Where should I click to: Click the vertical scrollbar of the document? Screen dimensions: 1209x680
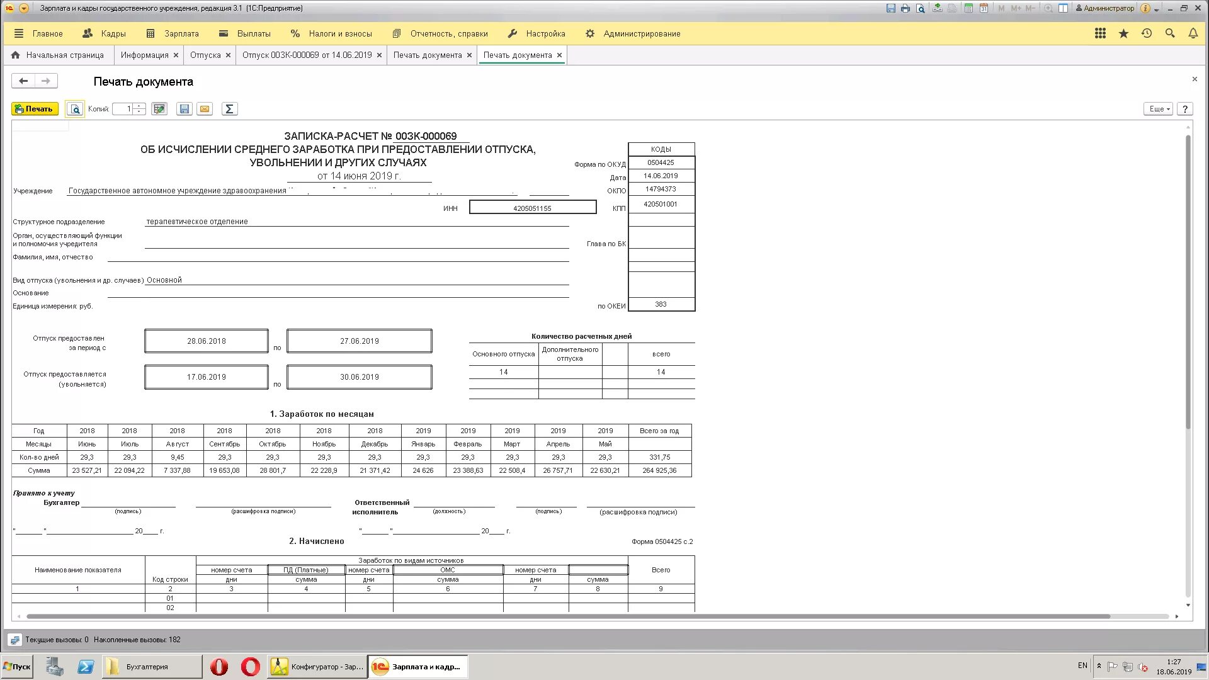click(1188, 283)
